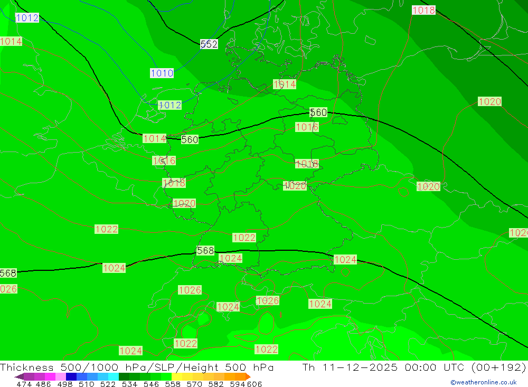
Task: Click the 522 legend value
Action: 108,384
